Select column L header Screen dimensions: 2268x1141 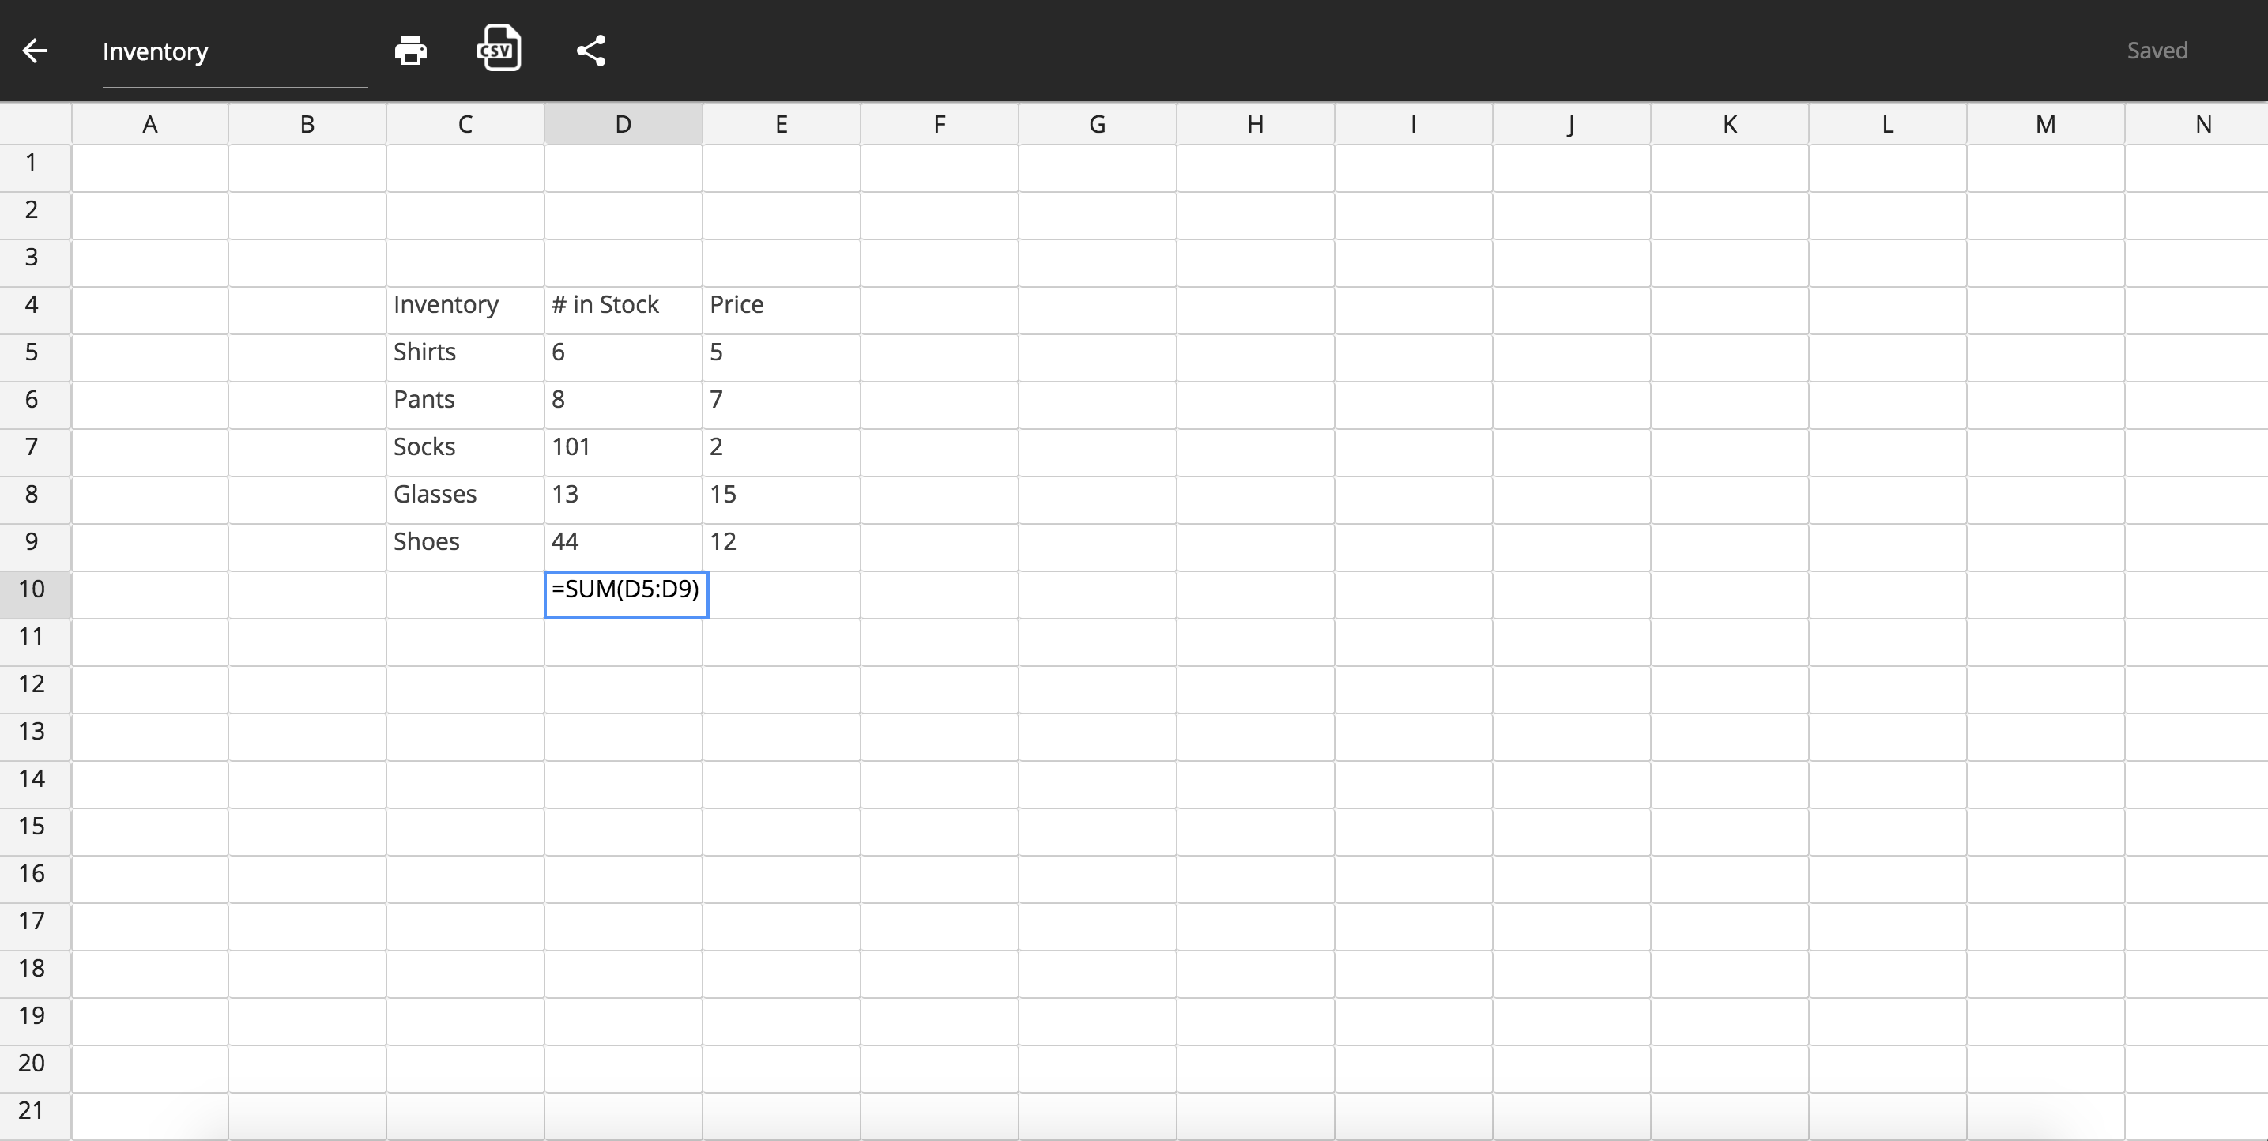pos(1888,124)
